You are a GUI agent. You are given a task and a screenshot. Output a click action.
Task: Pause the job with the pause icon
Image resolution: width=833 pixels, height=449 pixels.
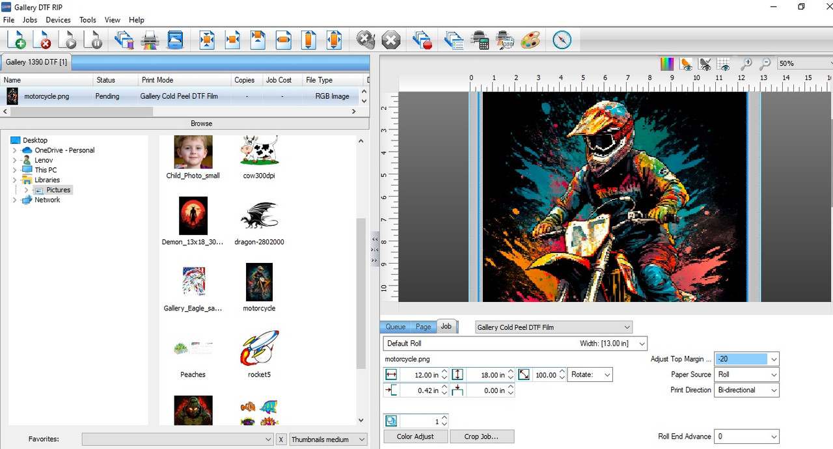point(93,40)
